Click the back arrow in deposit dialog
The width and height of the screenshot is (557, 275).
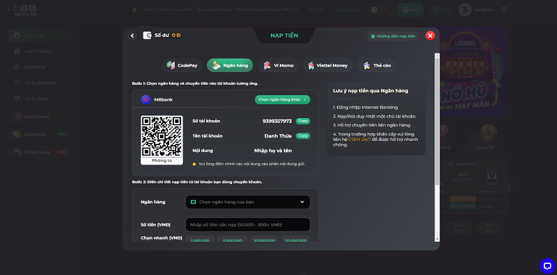(x=132, y=35)
